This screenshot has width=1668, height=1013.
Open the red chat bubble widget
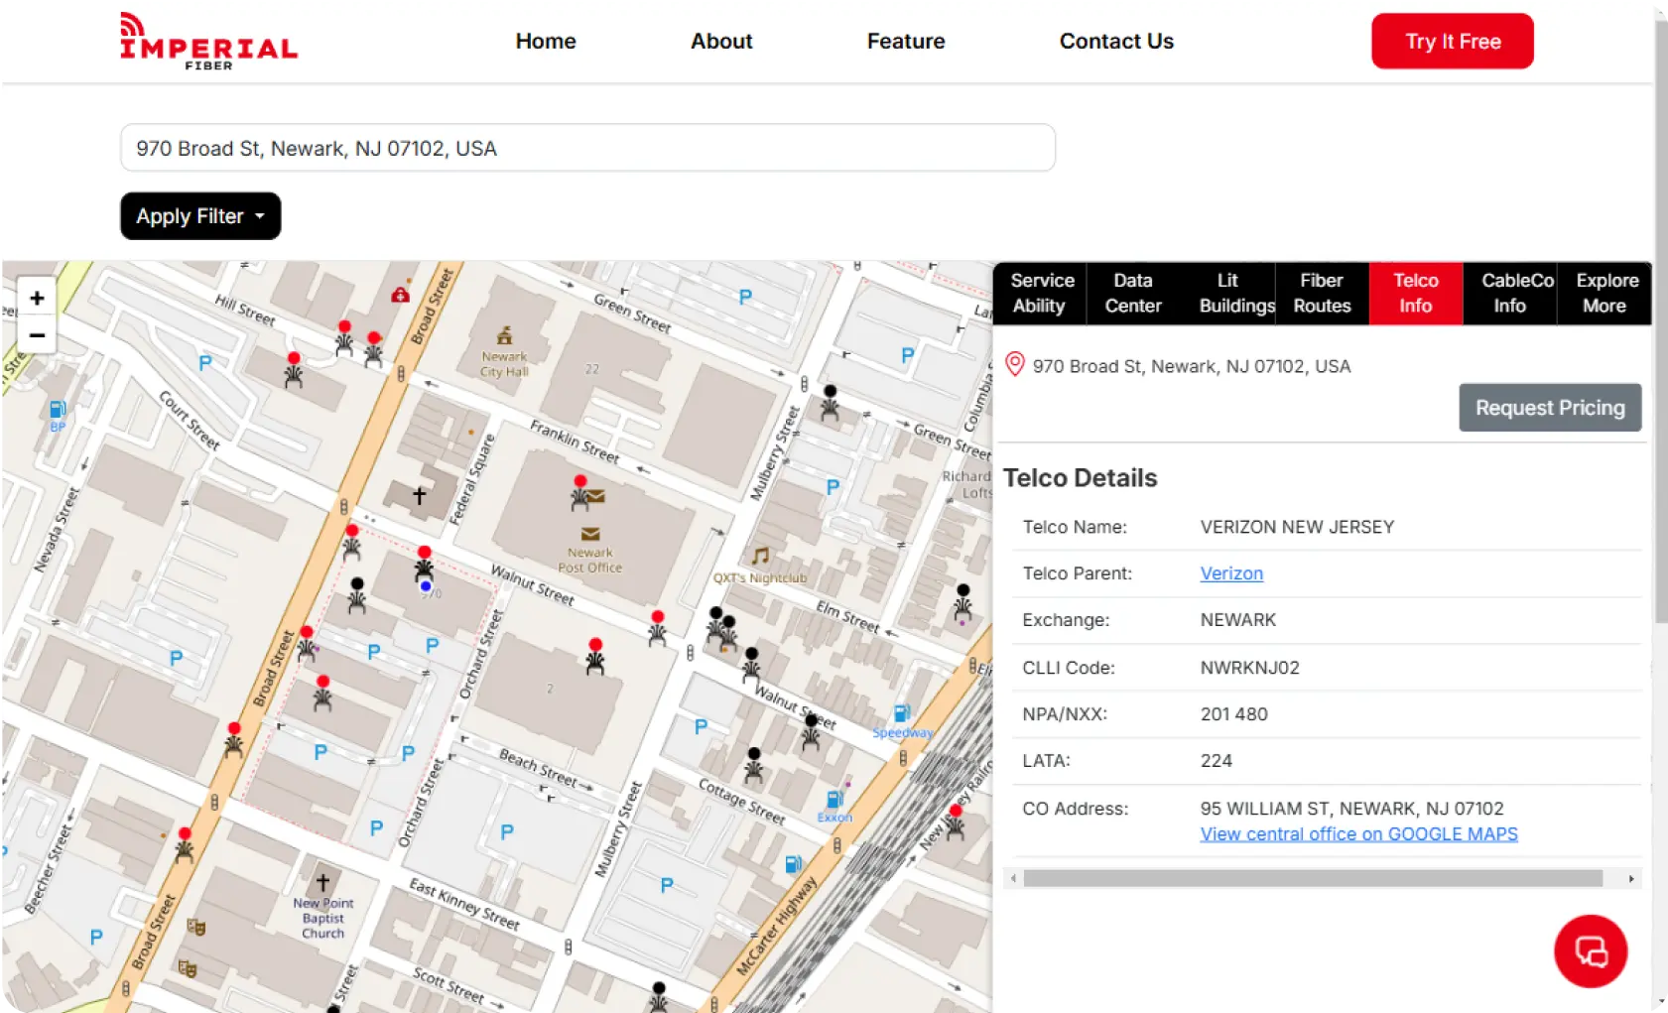[1590, 951]
